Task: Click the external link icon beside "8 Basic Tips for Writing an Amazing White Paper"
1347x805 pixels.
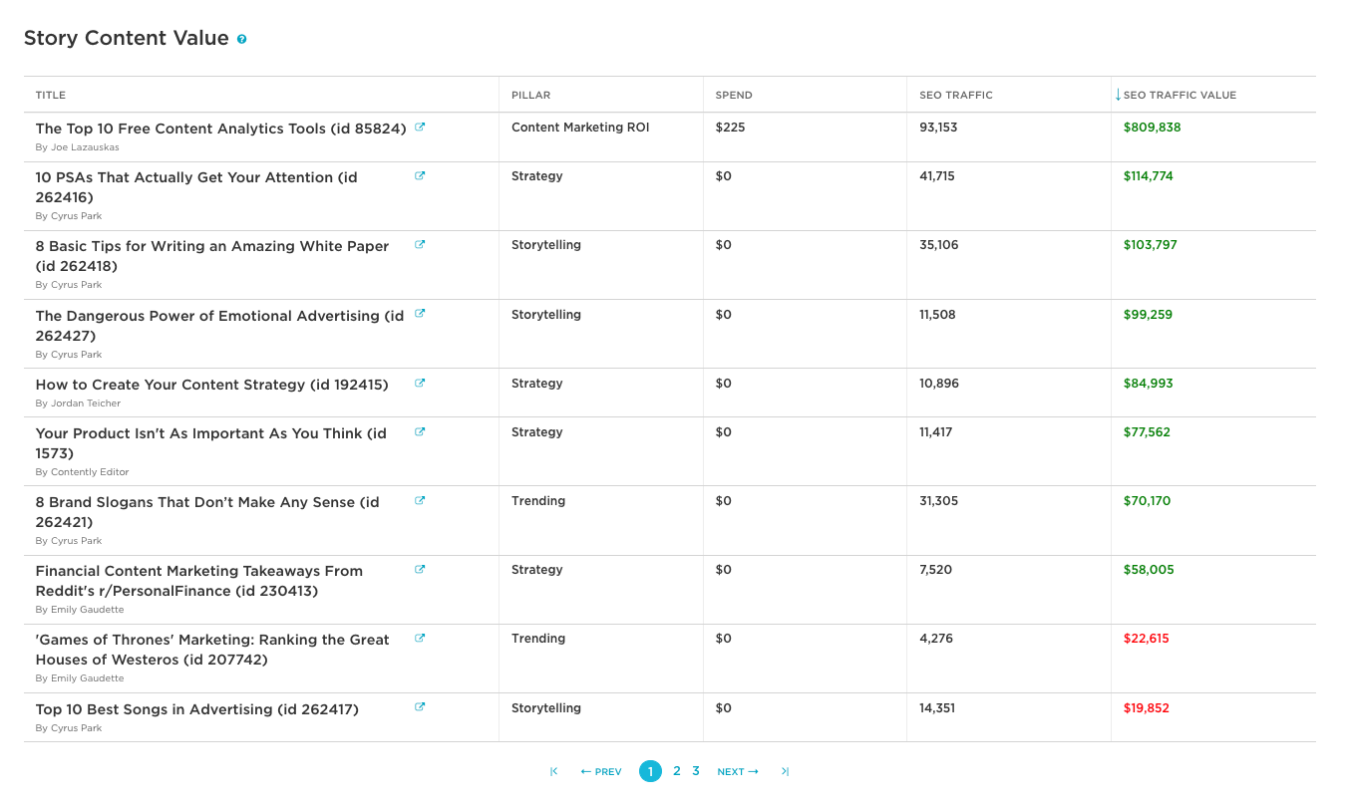Action: [420, 244]
